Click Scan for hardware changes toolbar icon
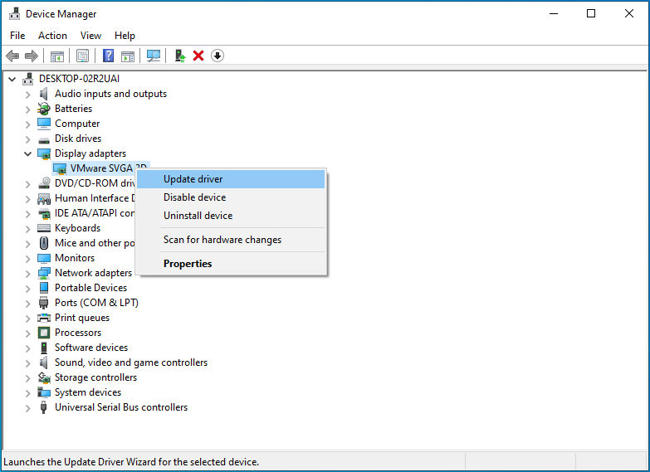Image resolution: width=650 pixels, height=472 pixels. click(x=154, y=56)
